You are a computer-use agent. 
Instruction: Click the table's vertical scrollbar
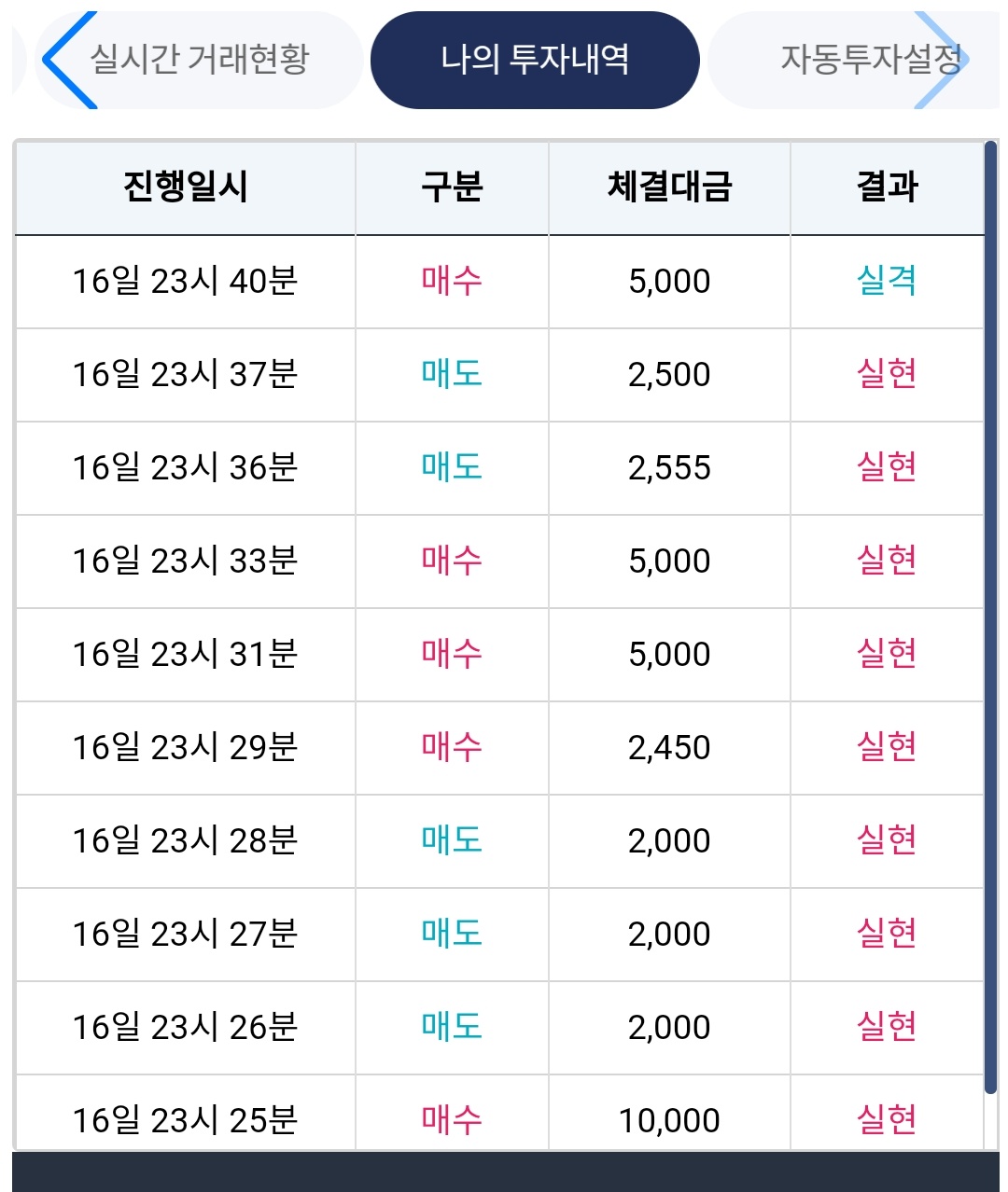(x=991, y=616)
